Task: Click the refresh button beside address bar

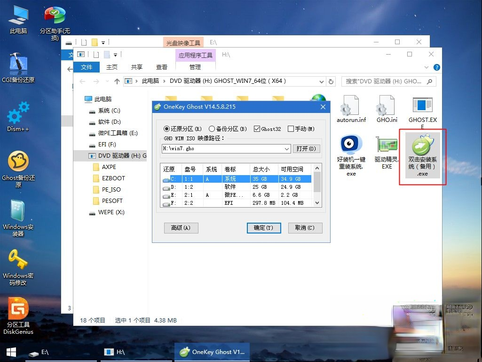Action: pos(331,81)
